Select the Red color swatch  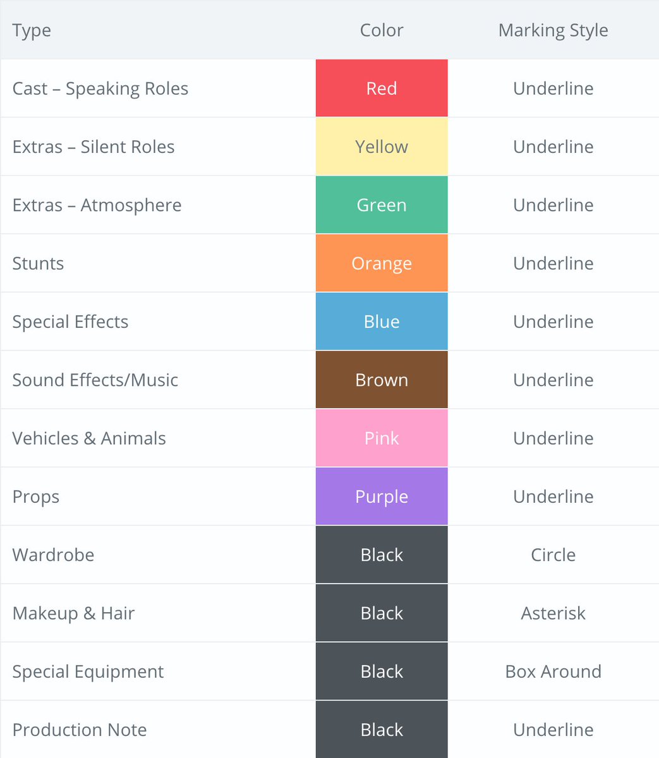382,88
